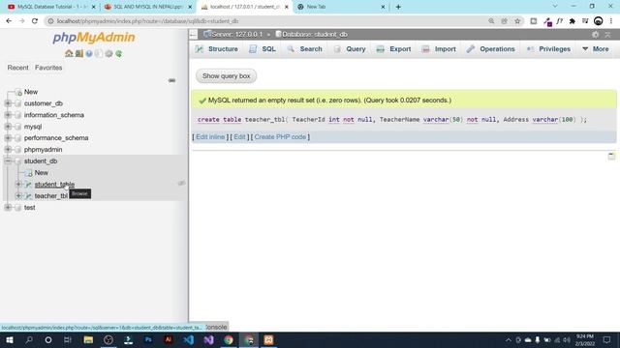Screen dimensions: 620x348
Task: Click the page settings gear in the header
Action: pyautogui.click(x=595, y=35)
